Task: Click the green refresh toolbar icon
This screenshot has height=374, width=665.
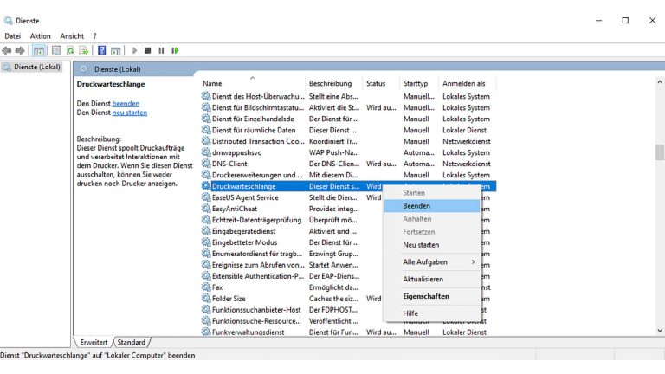Action: (x=71, y=50)
